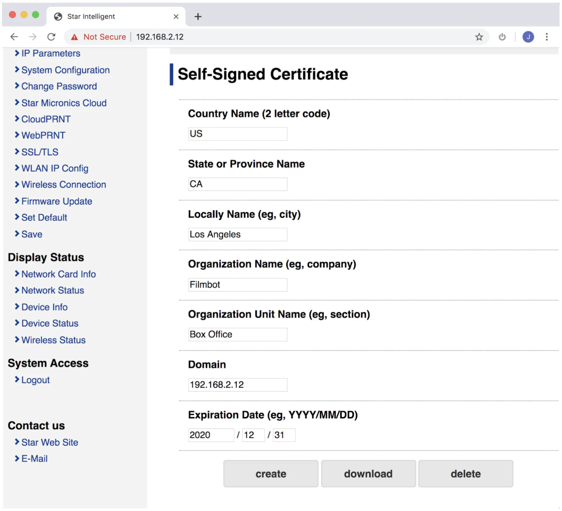The image size is (562, 511).
Task: Click the download button
Action: (x=368, y=474)
